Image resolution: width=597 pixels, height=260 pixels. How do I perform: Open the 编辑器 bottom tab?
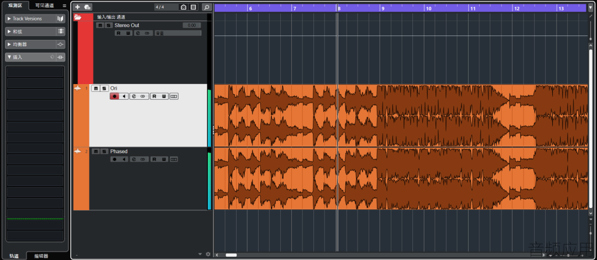[x=41, y=256]
